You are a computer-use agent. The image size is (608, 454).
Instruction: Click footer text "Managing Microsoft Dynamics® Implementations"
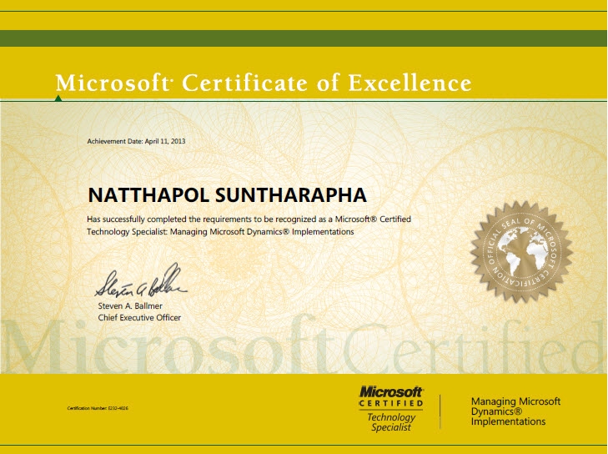pos(515,411)
